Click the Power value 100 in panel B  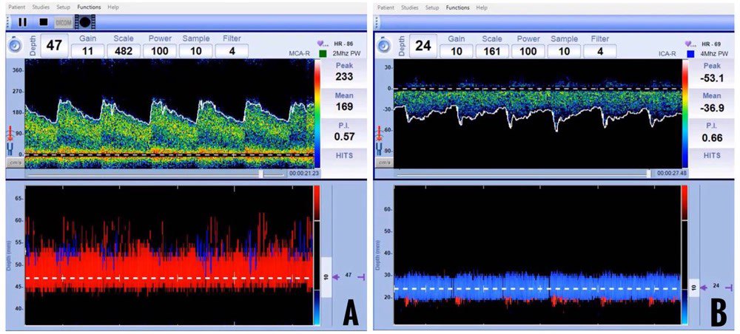point(528,51)
